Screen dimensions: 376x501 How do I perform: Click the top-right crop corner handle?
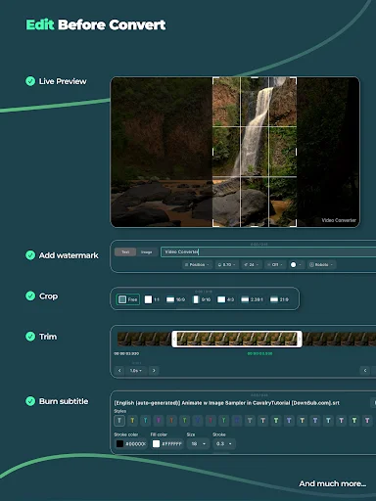pos(295,79)
